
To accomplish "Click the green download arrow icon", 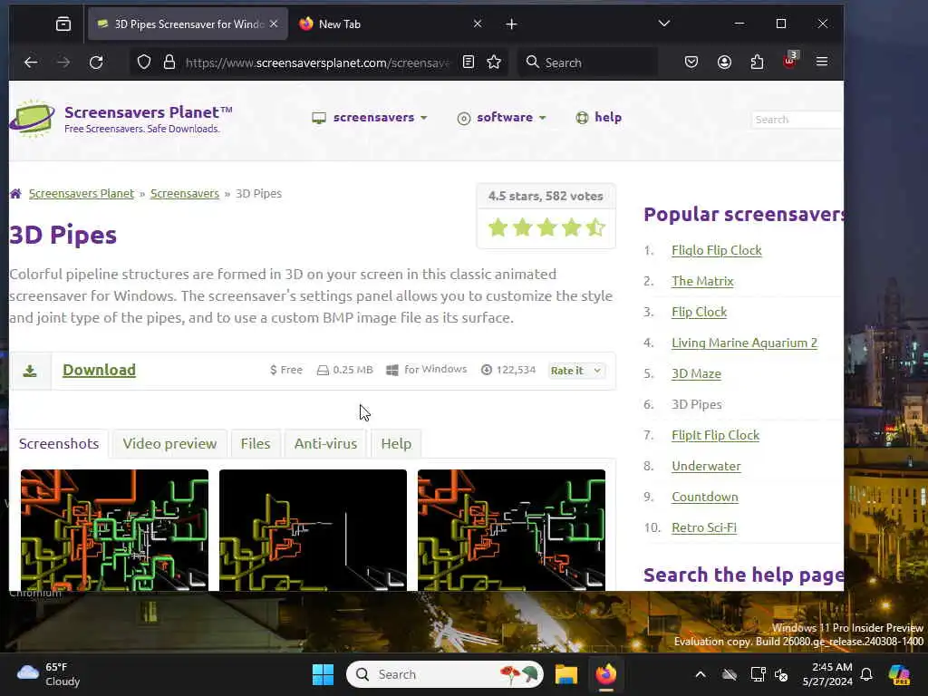I will tap(30, 371).
